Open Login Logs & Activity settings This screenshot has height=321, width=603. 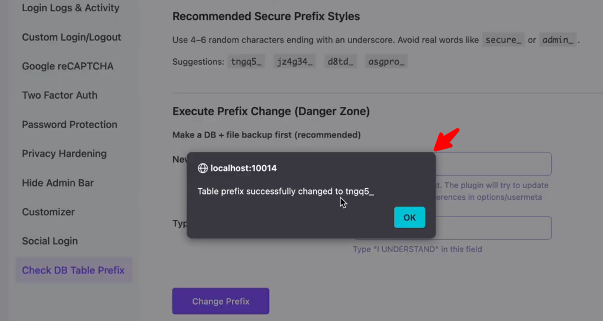[71, 8]
